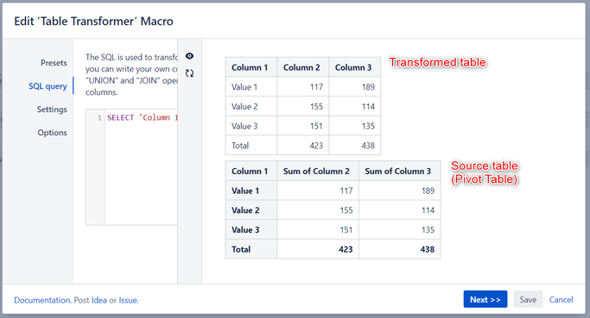Click line number 1 in editor gutter
Viewport: 590px width, 318px height.
pos(99,117)
